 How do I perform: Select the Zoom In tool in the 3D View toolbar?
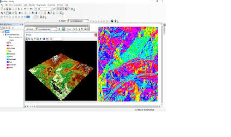[29, 39]
